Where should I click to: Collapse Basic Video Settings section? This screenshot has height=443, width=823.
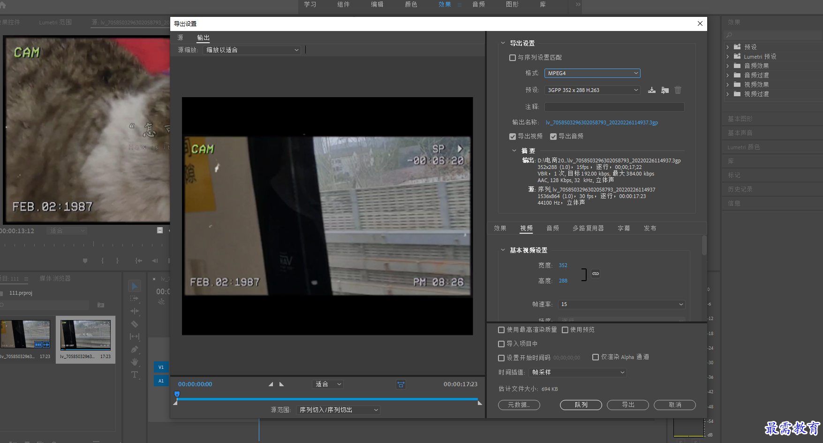click(503, 250)
